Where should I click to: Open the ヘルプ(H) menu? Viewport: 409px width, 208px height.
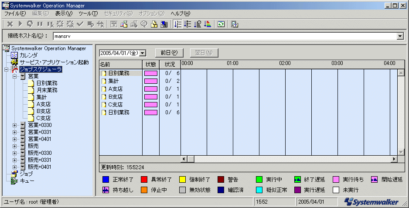181,14
